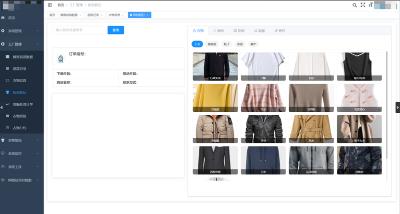Toggle fullscreen mode icon in header
Image resolution: width=400 pixels, height=214 pixels.
coord(363,5)
